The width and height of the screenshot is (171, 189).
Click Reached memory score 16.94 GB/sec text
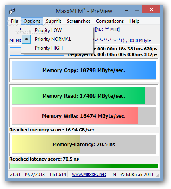(x=53, y=130)
